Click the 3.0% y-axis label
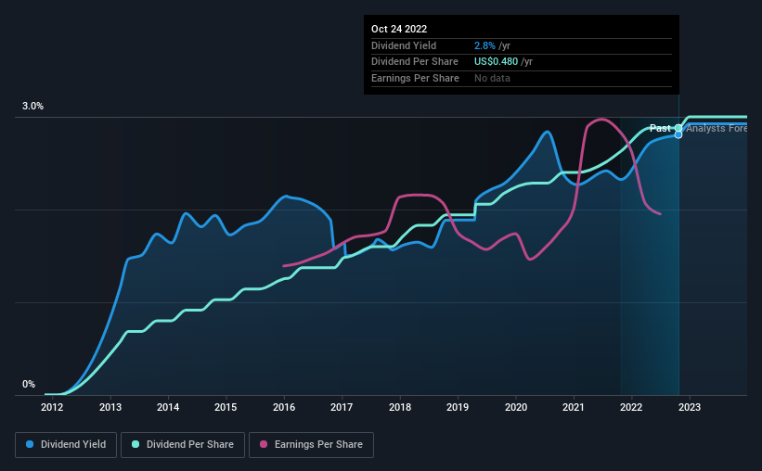The width and height of the screenshot is (762, 471). [33, 107]
